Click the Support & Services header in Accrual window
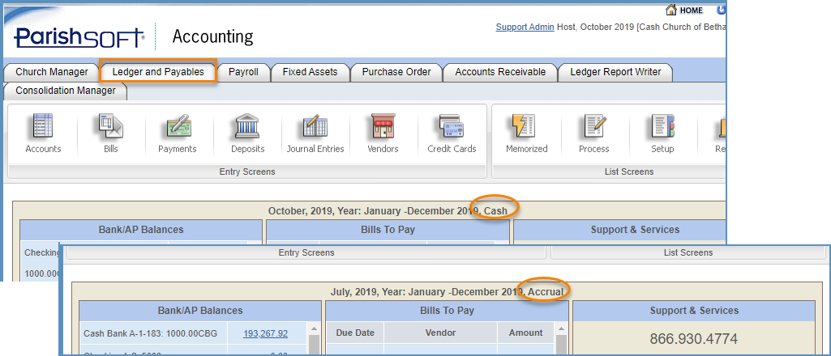The height and width of the screenshot is (356, 831). point(694,311)
